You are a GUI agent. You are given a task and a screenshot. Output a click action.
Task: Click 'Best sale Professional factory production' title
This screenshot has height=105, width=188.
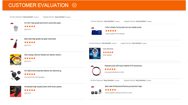124,86
